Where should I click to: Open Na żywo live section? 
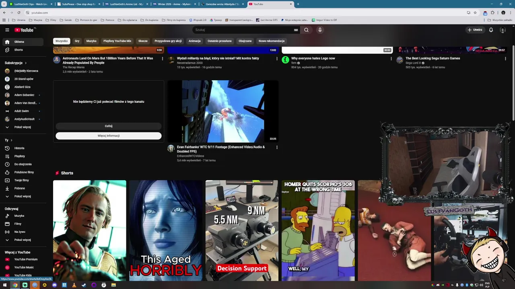click(x=23, y=232)
